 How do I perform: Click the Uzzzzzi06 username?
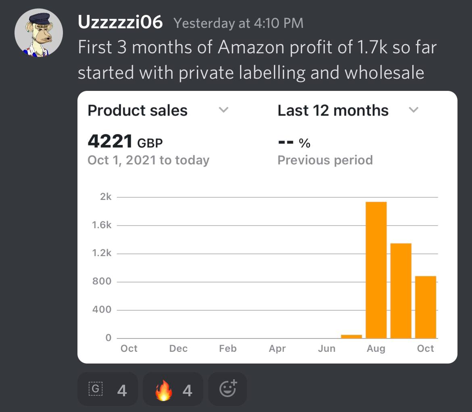120,22
